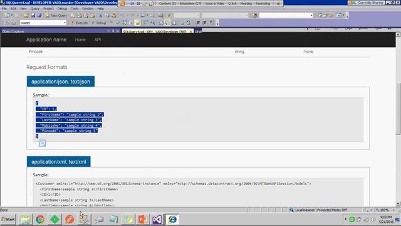
Task: Click the parse checkmark icon
Action: 118,23
